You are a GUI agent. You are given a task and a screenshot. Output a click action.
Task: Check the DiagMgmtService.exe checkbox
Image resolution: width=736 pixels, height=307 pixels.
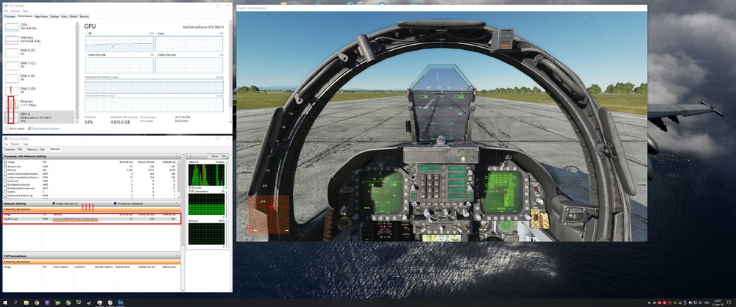[5, 184]
